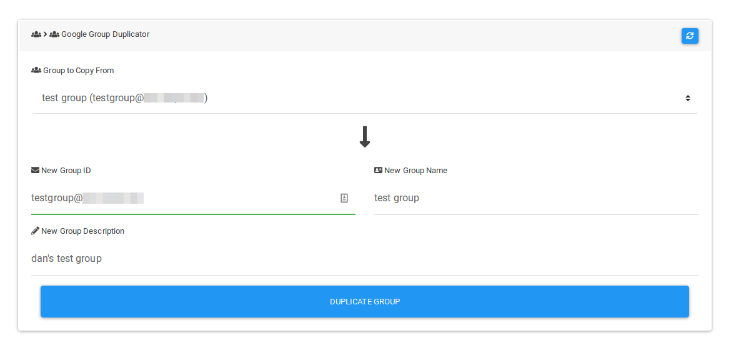
Task: Click the New Group ID label
Action: pyautogui.click(x=66, y=171)
